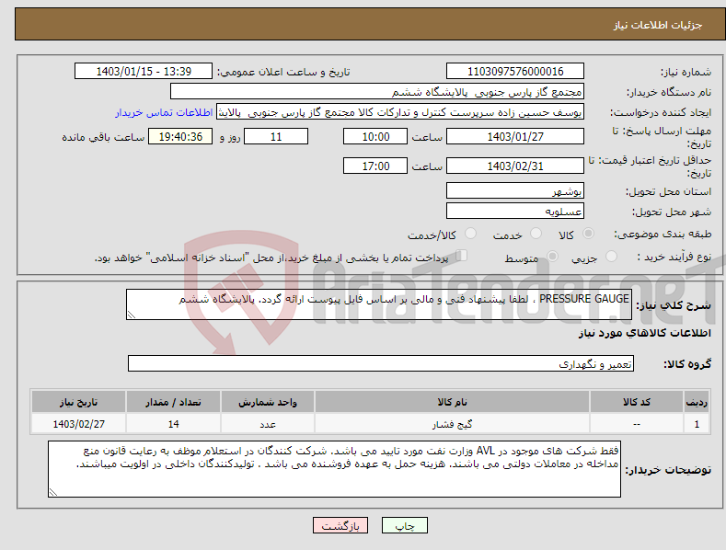
Task: Click the remaining days field 11
Action: [x=276, y=136]
